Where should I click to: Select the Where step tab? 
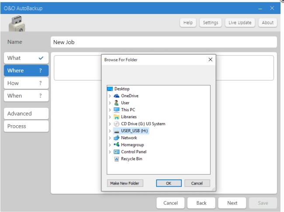(26, 70)
